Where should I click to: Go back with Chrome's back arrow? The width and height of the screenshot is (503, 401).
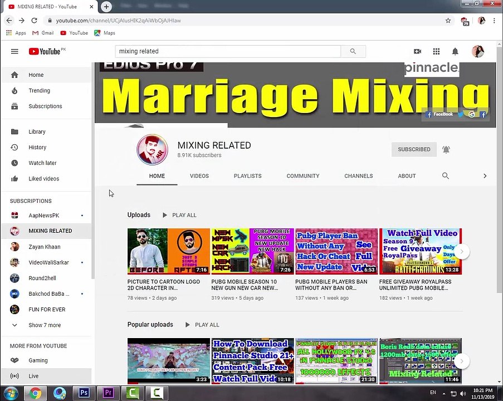(x=9, y=21)
